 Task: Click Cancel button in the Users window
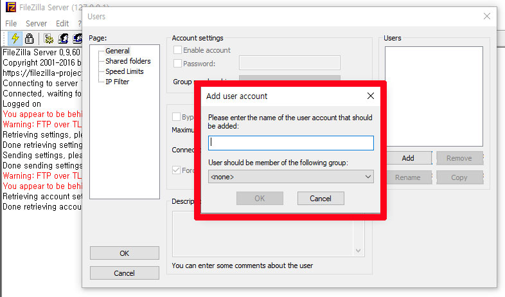coord(124,273)
